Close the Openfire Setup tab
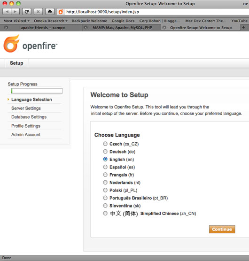Screen dimensions: 249x261 164,28
